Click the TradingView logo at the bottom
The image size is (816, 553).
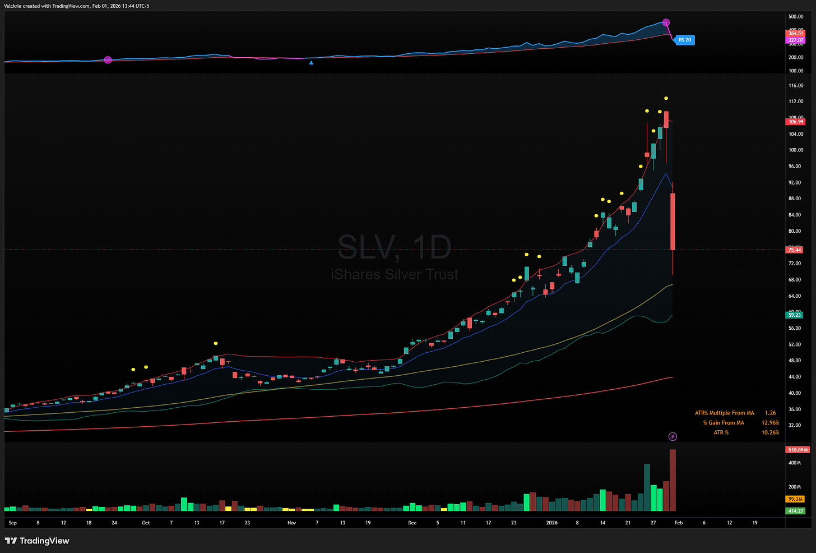tap(37, 541)
